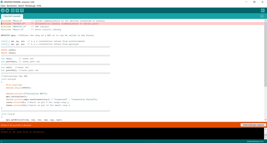Click the int16_t ax, ay, az line
This screenshot has height=143, width=267.
pyautogui.click(x=43, y=41)
